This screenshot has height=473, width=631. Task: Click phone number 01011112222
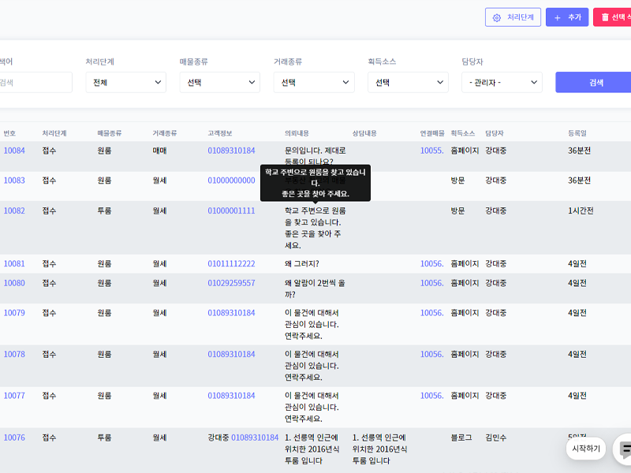231,264
